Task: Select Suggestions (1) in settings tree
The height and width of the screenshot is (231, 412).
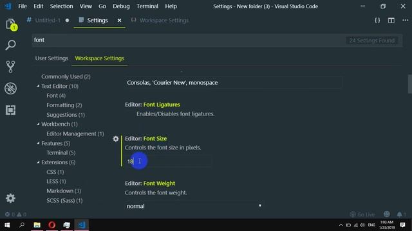Action: click(66, 115)
